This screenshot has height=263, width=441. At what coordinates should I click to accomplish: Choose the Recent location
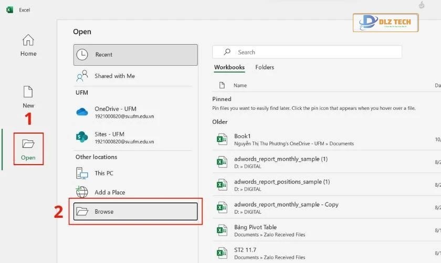click(x=135, y=55)
